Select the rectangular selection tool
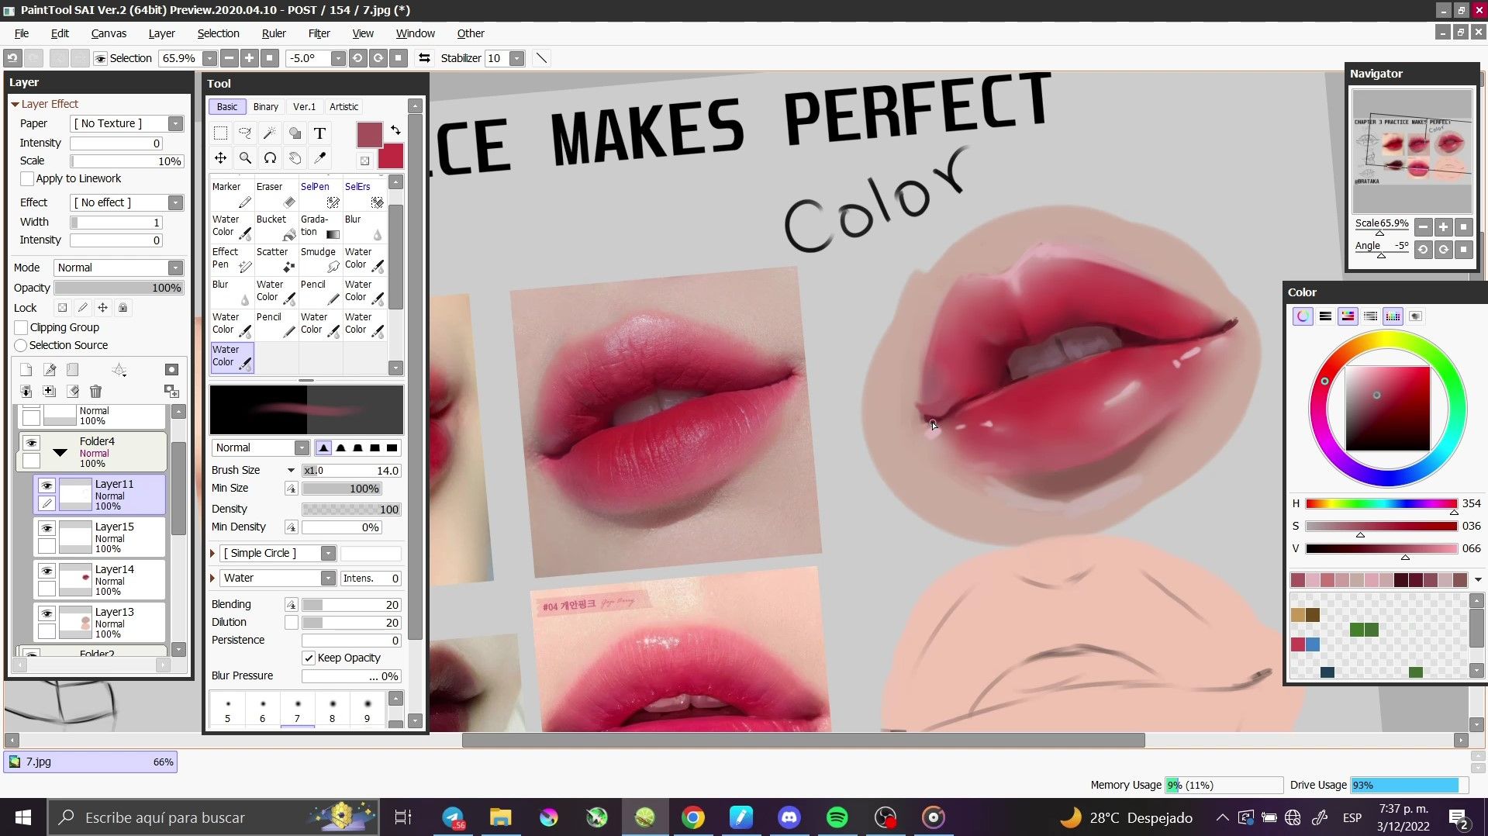Screen dimensions: 1488x836 (220, 133)
